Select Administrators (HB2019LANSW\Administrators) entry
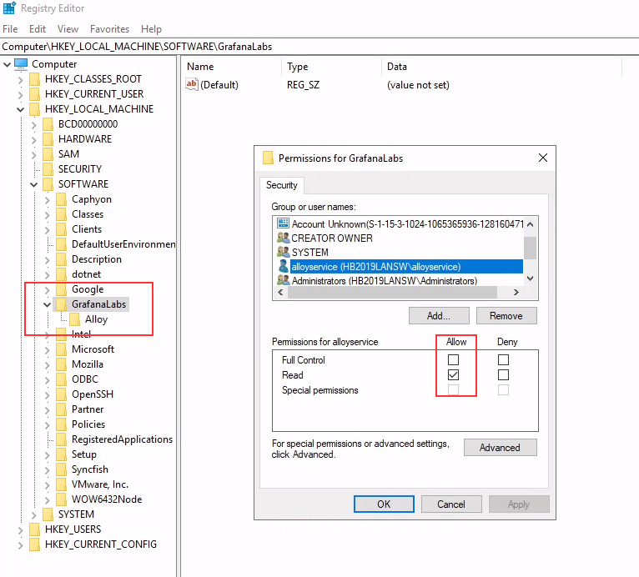The image size is (639, 577). click(385, 281)
